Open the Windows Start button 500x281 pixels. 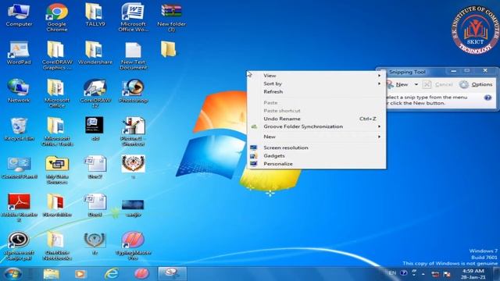pyautogui.click(x=13, y=274)
